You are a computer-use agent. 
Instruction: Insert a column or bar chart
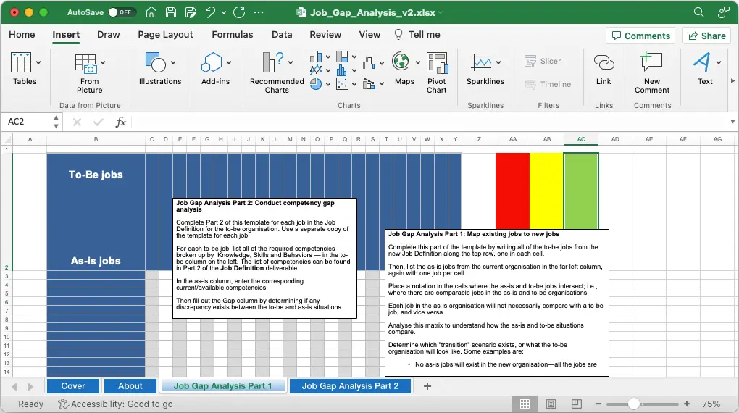[x=316, y=57]
